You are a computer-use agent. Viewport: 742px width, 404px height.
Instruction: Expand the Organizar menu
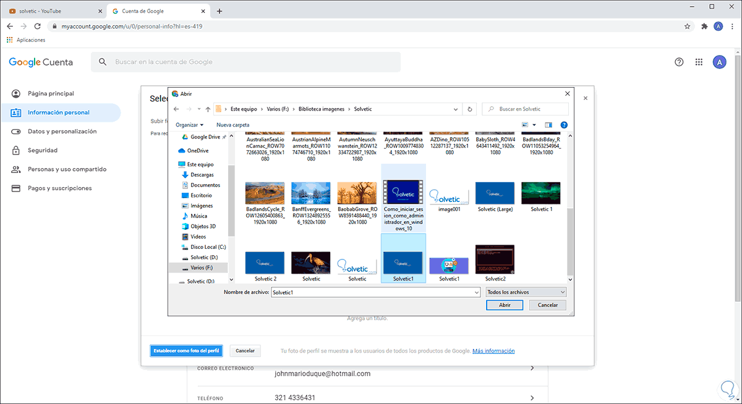coord(190,125)
